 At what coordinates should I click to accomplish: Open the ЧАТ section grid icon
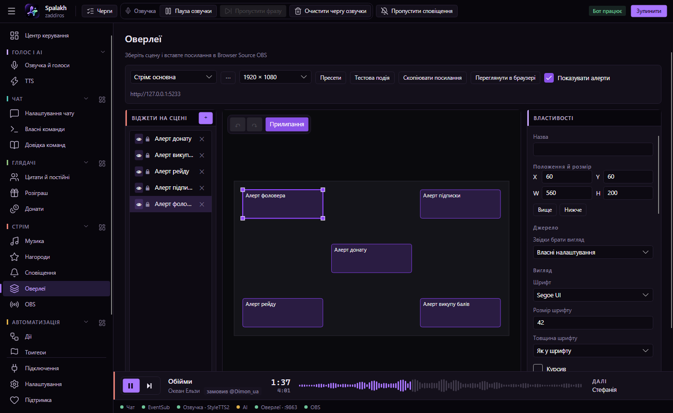[x=102, y=99]
